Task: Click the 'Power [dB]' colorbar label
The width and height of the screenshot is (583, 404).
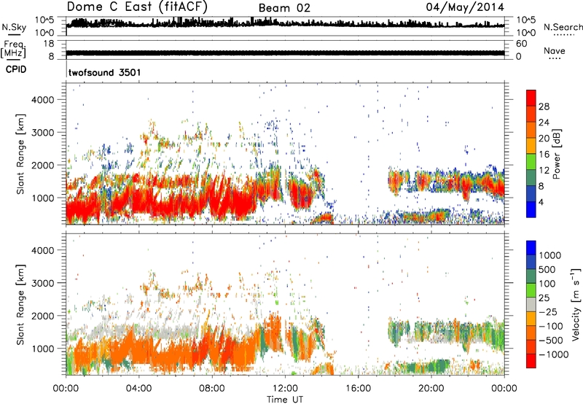Action: click(x=556, y=154)
